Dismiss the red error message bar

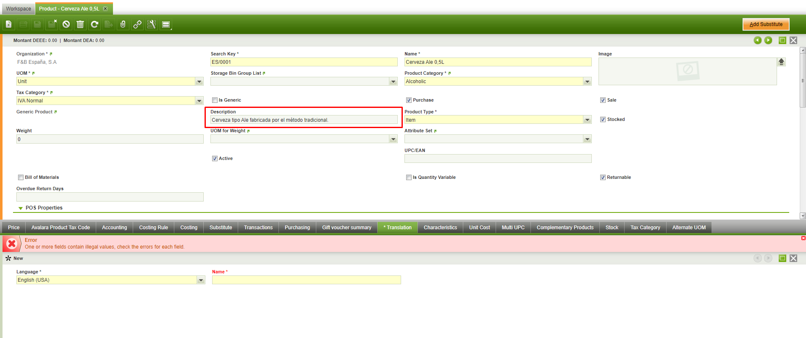click(x=803, y=238)
